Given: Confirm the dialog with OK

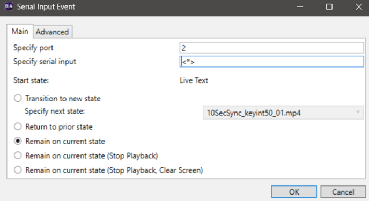Looking at the screenshot, I should coord(294,192).
